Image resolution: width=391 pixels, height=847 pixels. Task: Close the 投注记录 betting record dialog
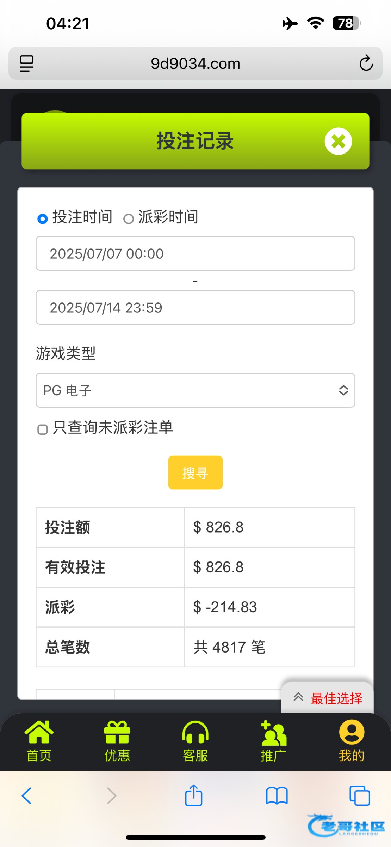click(x=338, y=141)
